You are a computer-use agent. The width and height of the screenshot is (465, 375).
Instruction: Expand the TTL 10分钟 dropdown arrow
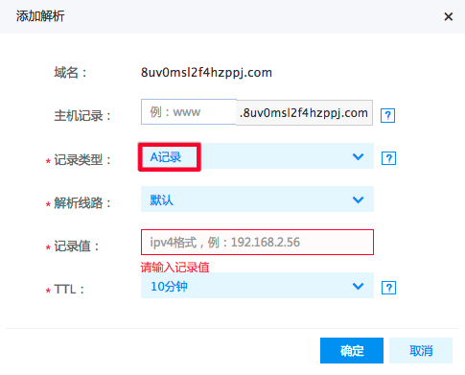point(358,286)
